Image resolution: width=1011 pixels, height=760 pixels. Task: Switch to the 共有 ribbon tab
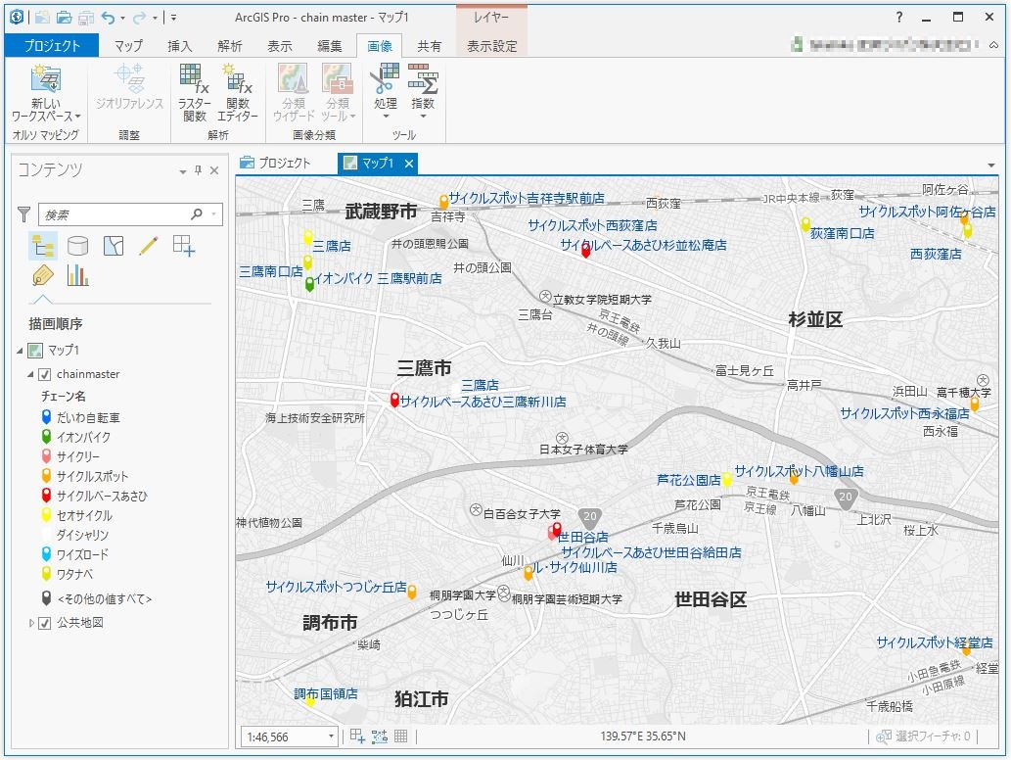point(429,46)
